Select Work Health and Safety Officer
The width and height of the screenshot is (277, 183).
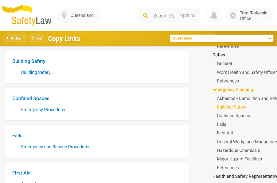point(247,72)
